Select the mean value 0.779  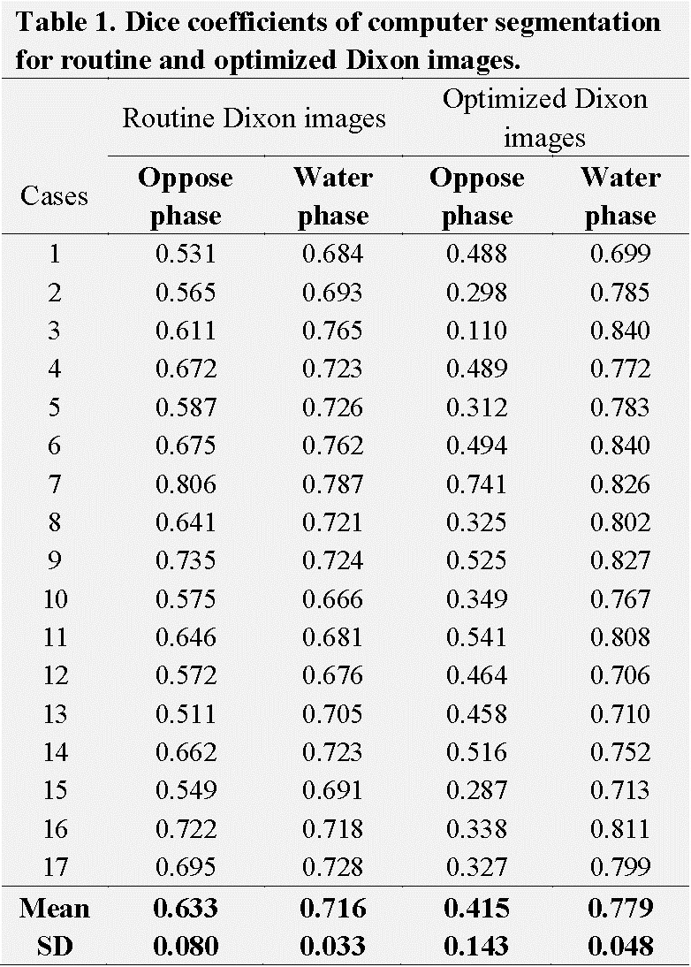tap(620, 908)
